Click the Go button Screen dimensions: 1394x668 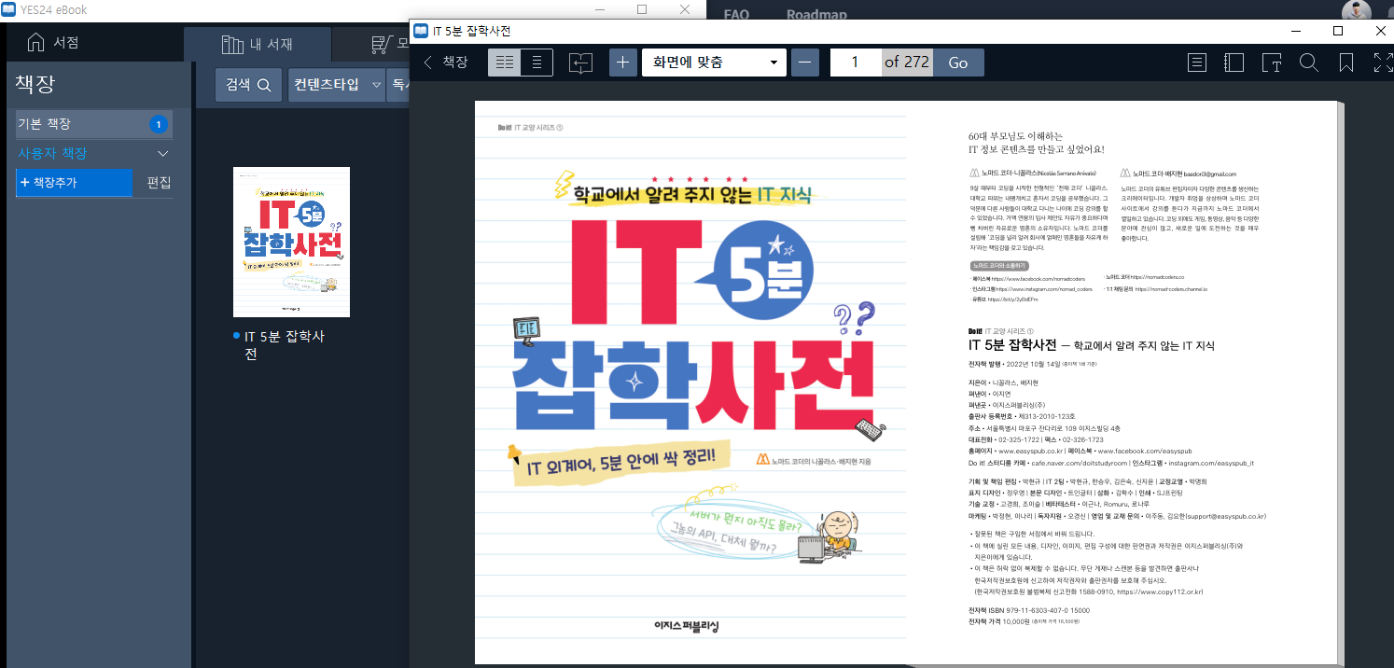coord(958,63)
